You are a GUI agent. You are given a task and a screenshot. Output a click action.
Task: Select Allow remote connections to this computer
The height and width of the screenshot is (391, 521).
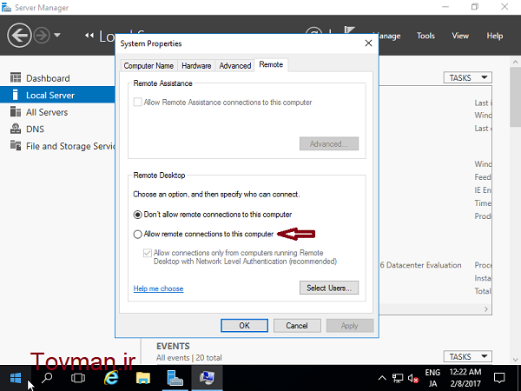tap(137, 235)
